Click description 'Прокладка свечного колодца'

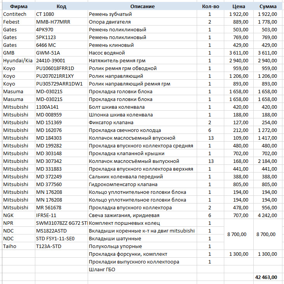tap(142, 130)
